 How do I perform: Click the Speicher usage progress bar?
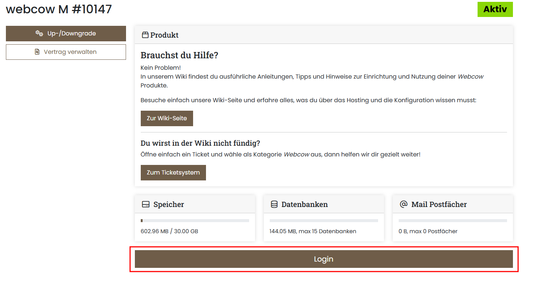coord(195,220)
